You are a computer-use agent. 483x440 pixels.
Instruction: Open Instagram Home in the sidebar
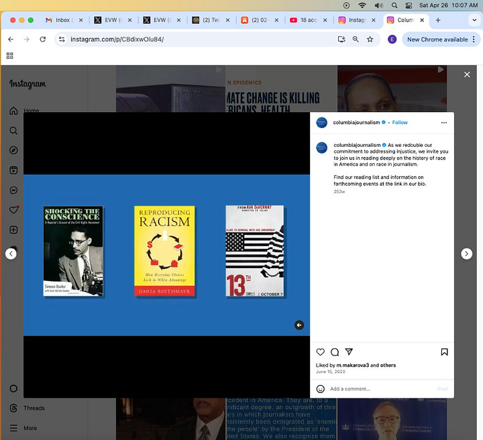coord(13,111)
